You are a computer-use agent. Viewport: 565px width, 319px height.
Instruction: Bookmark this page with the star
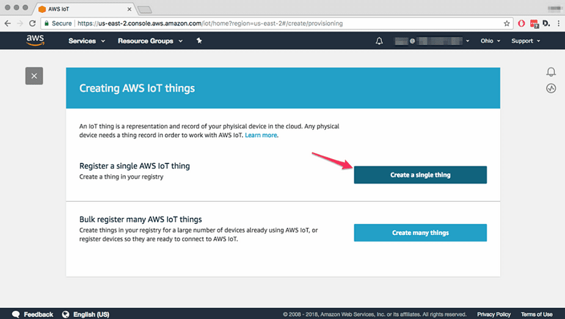(x=506, y=23)
